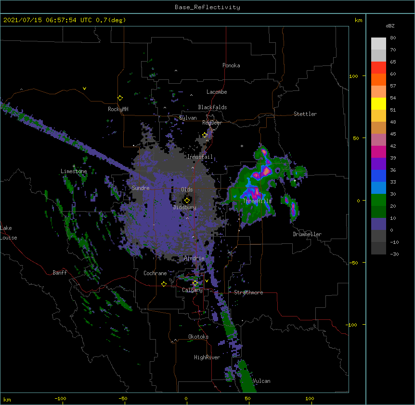
Task: Click the Didsbury town label
Action: click(x=185, y=207)
